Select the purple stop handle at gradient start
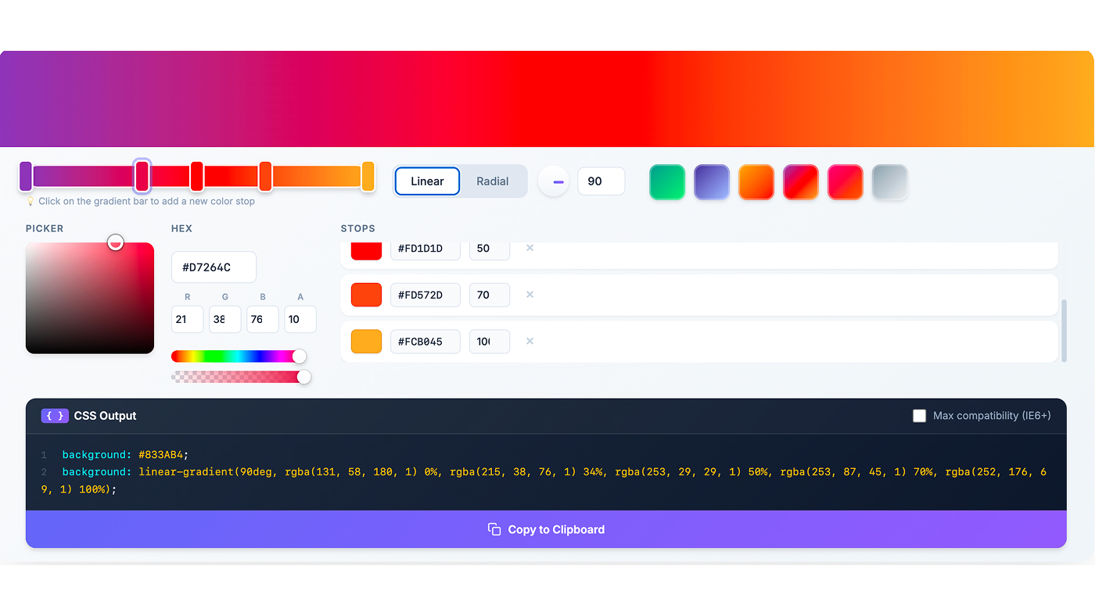Image resolution: width=1095 pixels, height=616 pixels. click(x=26, y=176)
